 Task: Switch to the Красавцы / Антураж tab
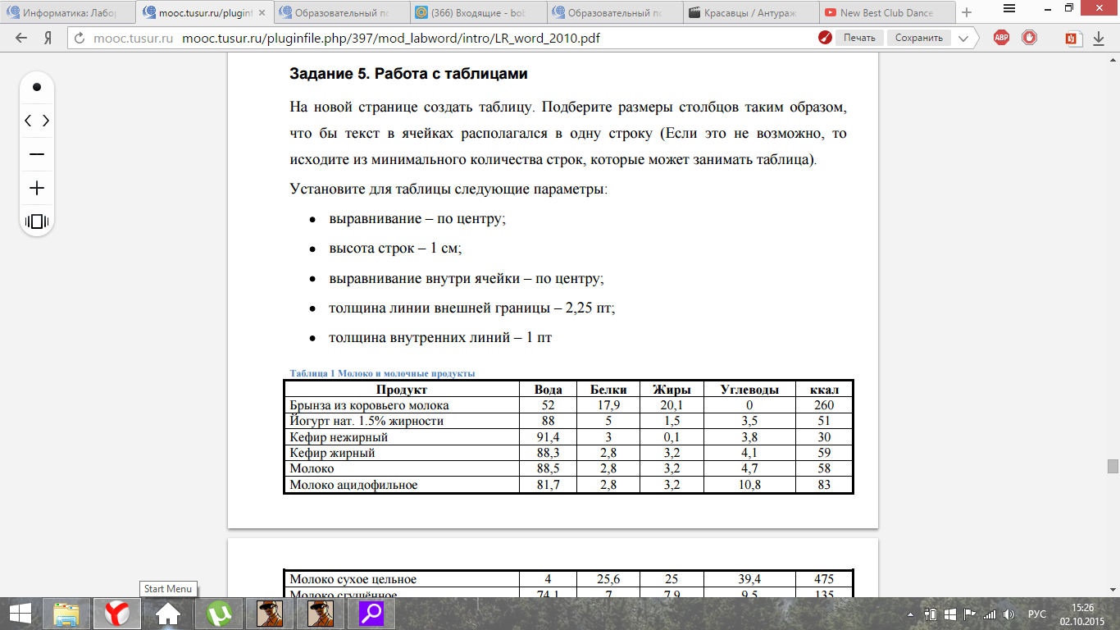(750, 13)
